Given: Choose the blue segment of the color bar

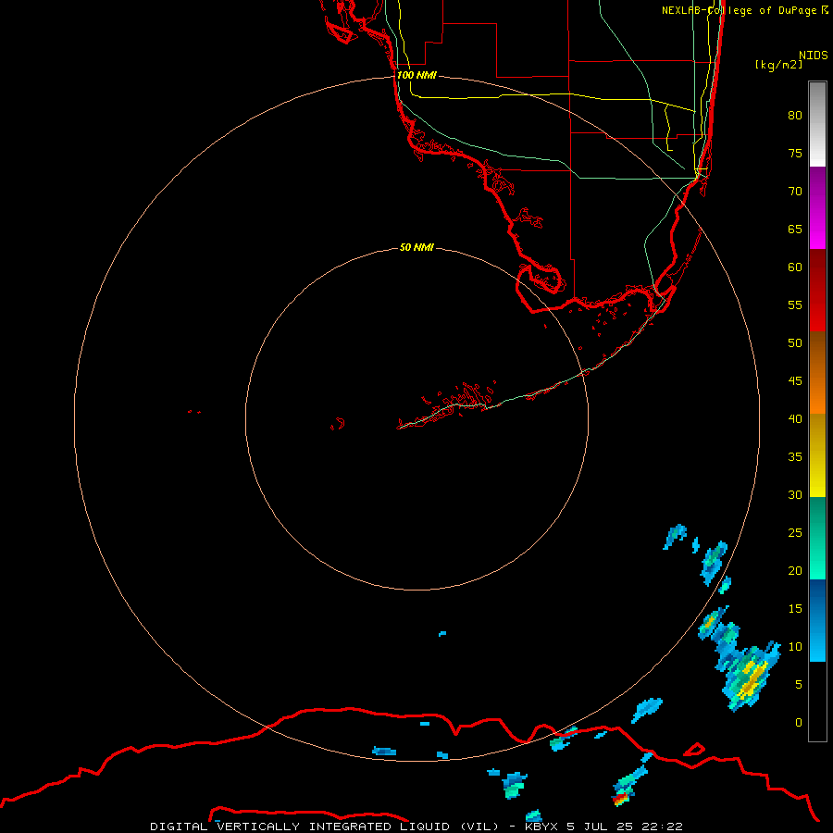Looking at the screenshot, I should coord(817,620).
